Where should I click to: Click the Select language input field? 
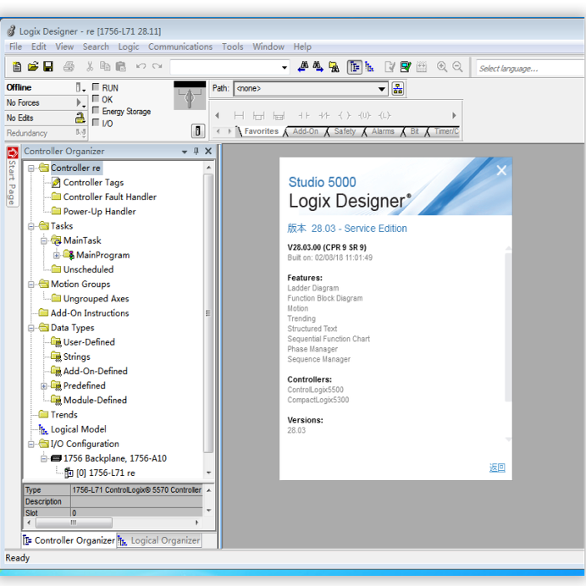point(530,69)
